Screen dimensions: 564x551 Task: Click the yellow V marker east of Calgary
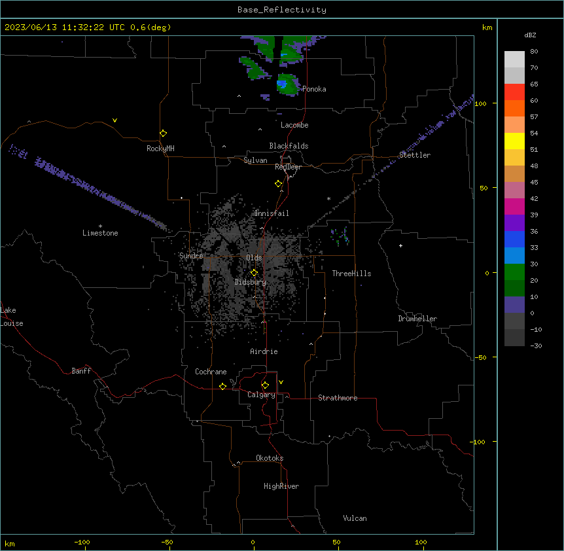tap(281, 382)
